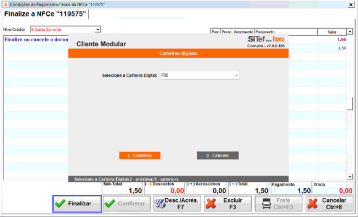Click the Excluir F3 button
The image size is (358, 217).
228,204
